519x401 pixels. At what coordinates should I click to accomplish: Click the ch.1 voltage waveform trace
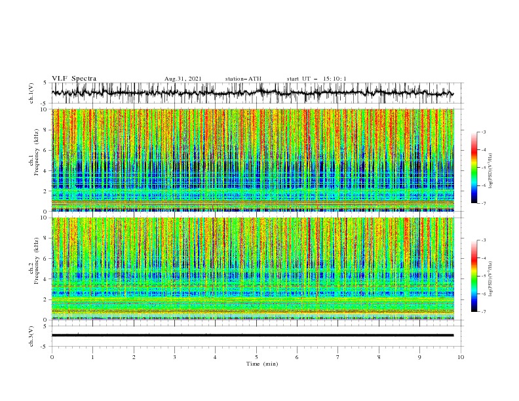click(x=252, y=93)
